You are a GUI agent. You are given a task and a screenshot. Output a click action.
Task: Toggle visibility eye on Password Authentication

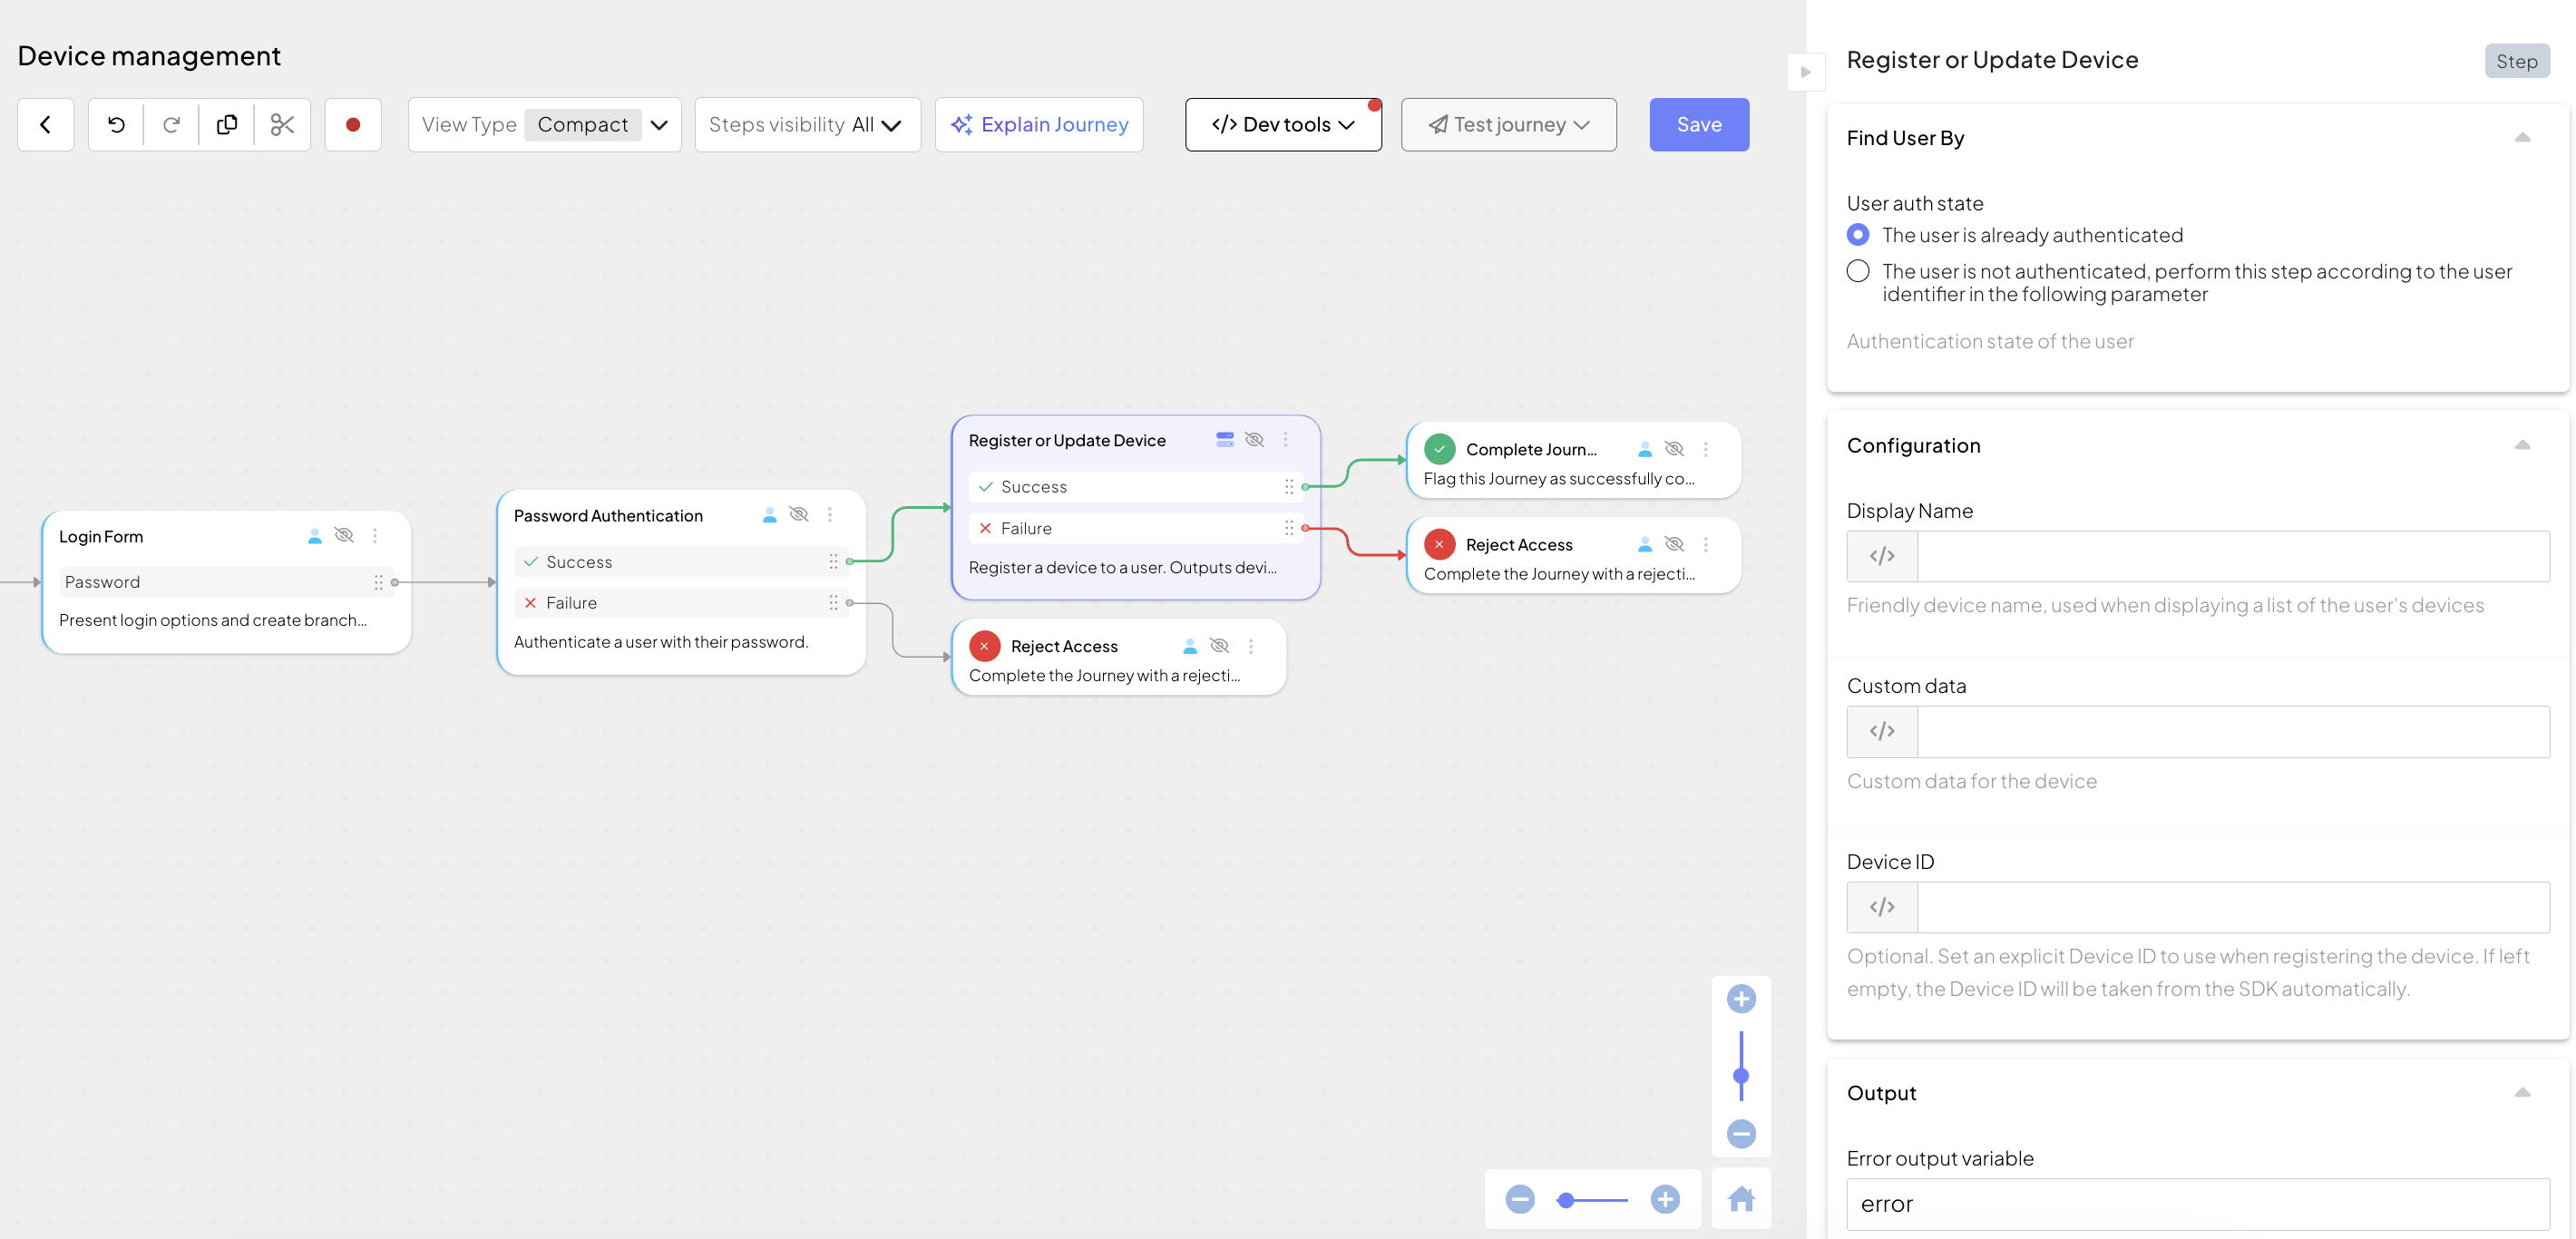799,515
